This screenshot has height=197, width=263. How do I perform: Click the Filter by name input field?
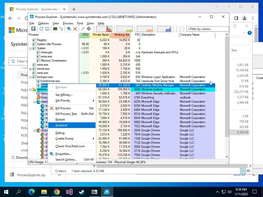coord(208,29)
